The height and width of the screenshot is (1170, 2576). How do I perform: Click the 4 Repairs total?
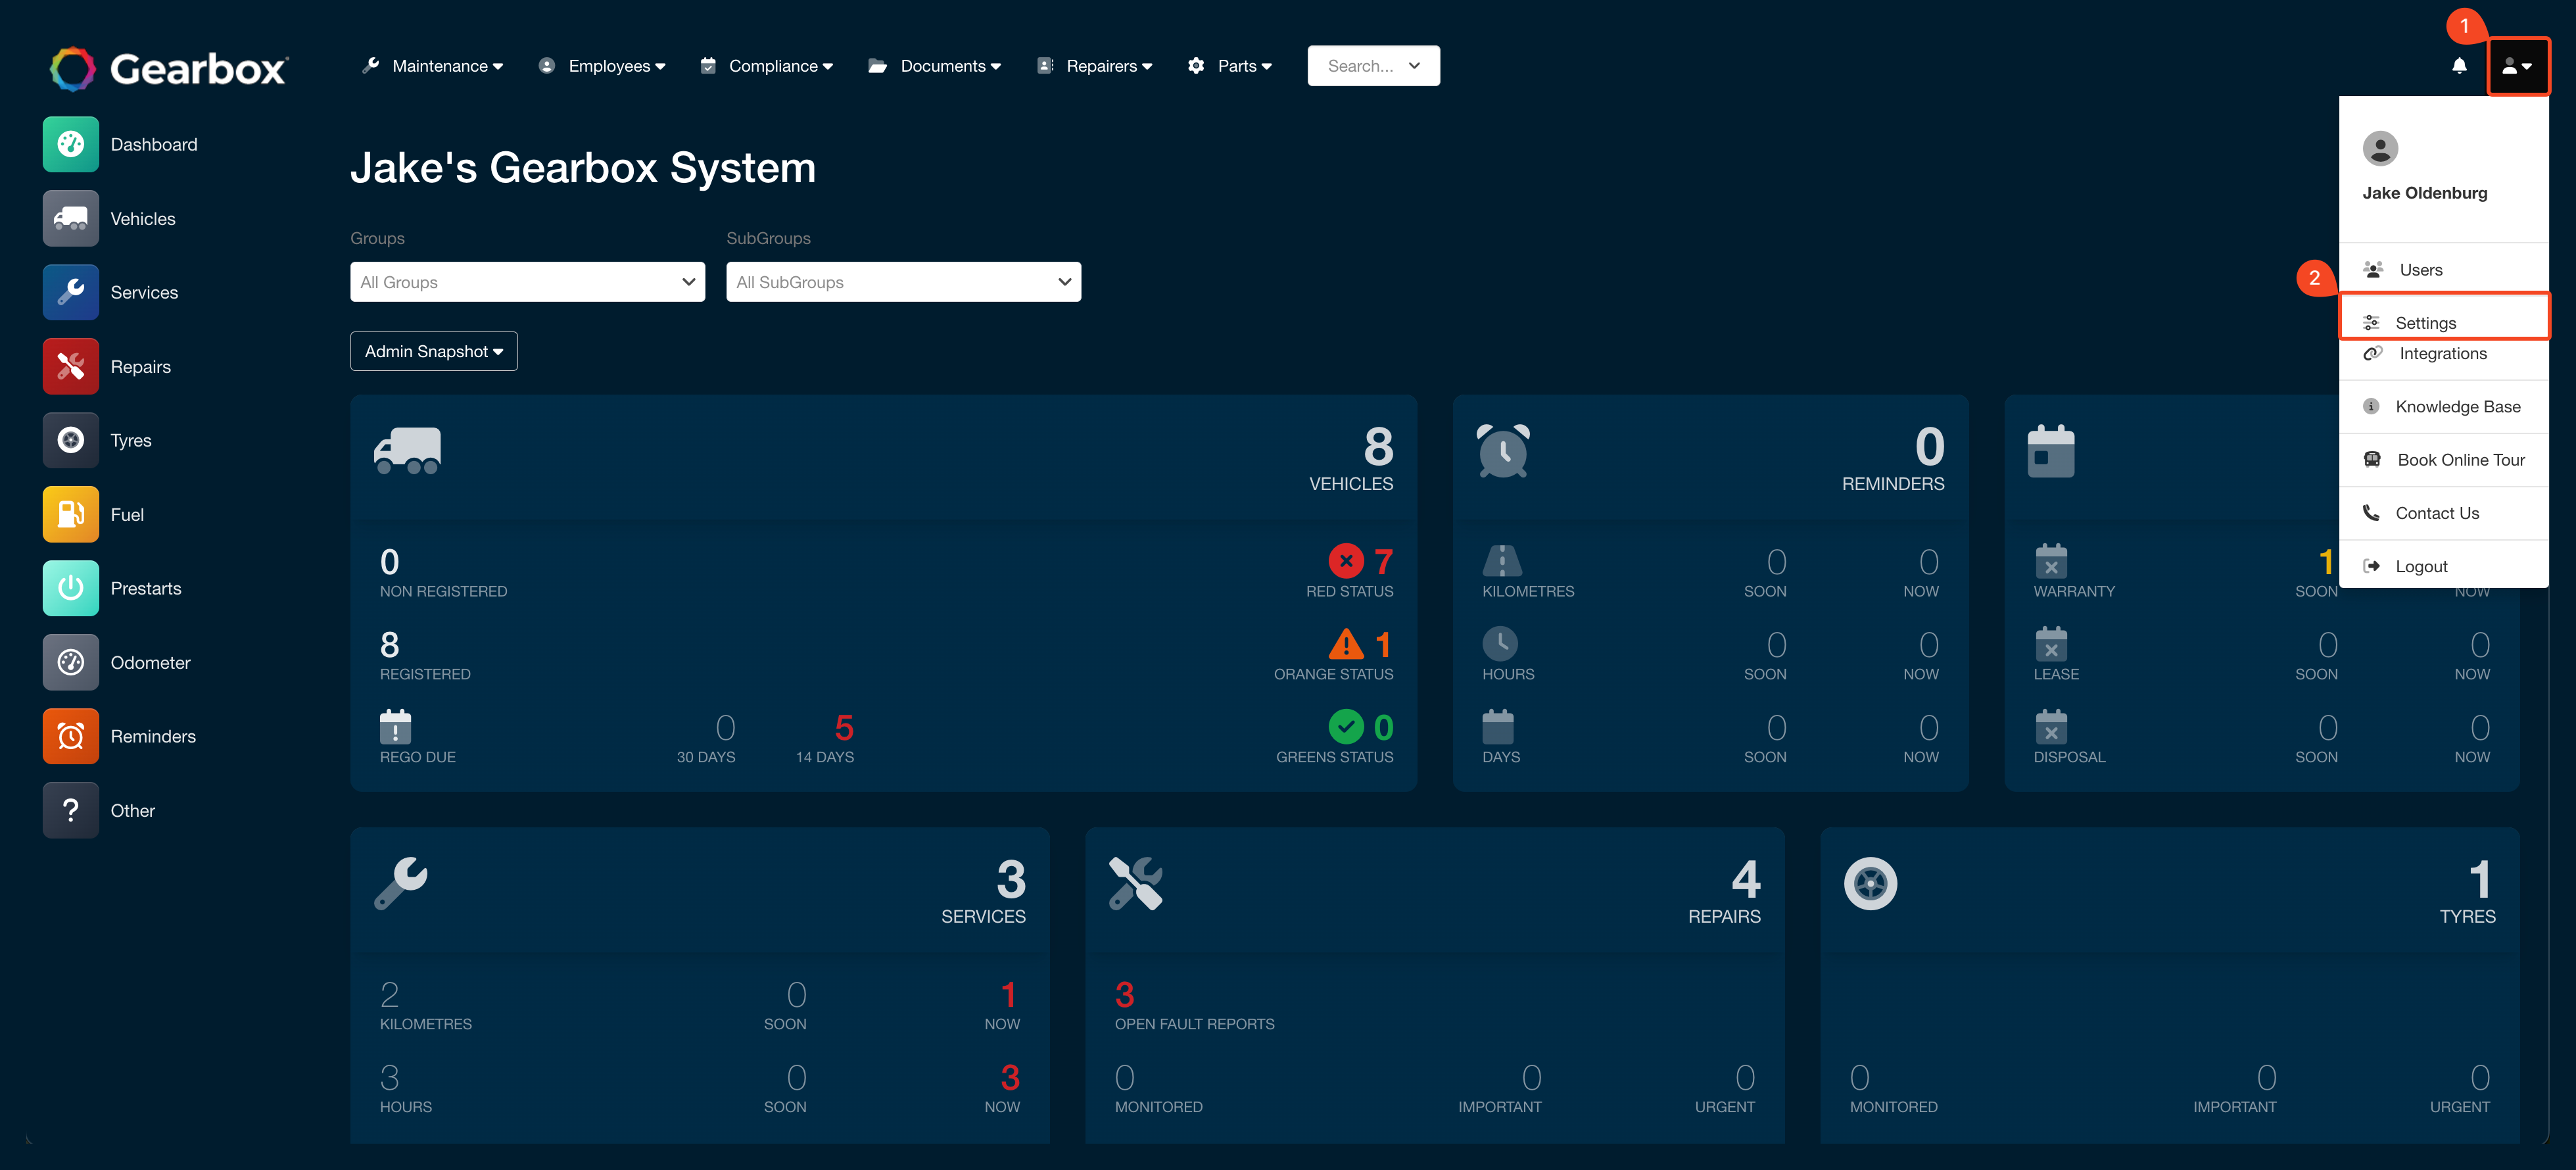(x=1745, y=879)
